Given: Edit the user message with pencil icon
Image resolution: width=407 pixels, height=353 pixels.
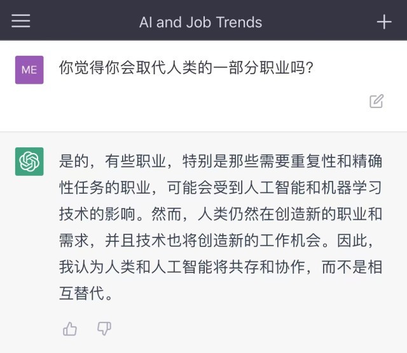Looking at the screenshot, I should (376, 101).
